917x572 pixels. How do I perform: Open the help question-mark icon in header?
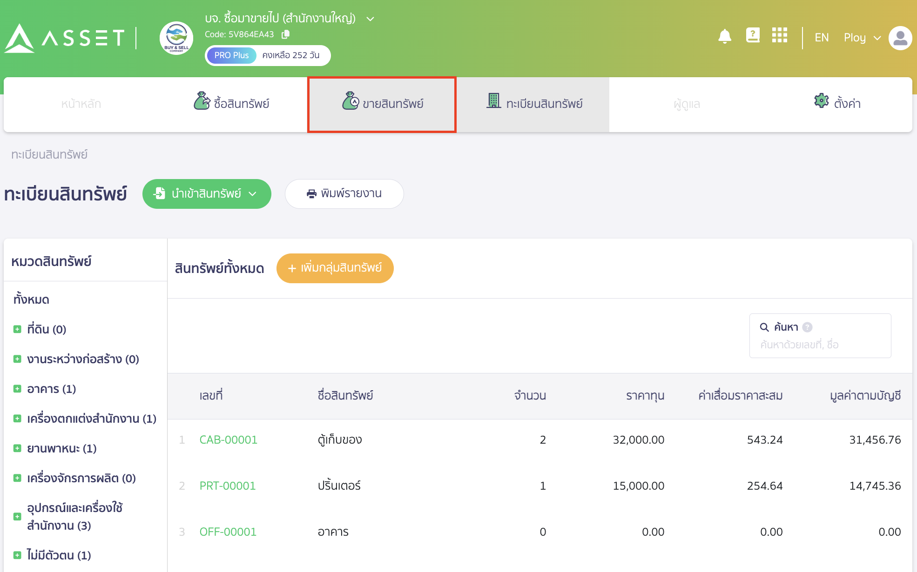point(753,35)
